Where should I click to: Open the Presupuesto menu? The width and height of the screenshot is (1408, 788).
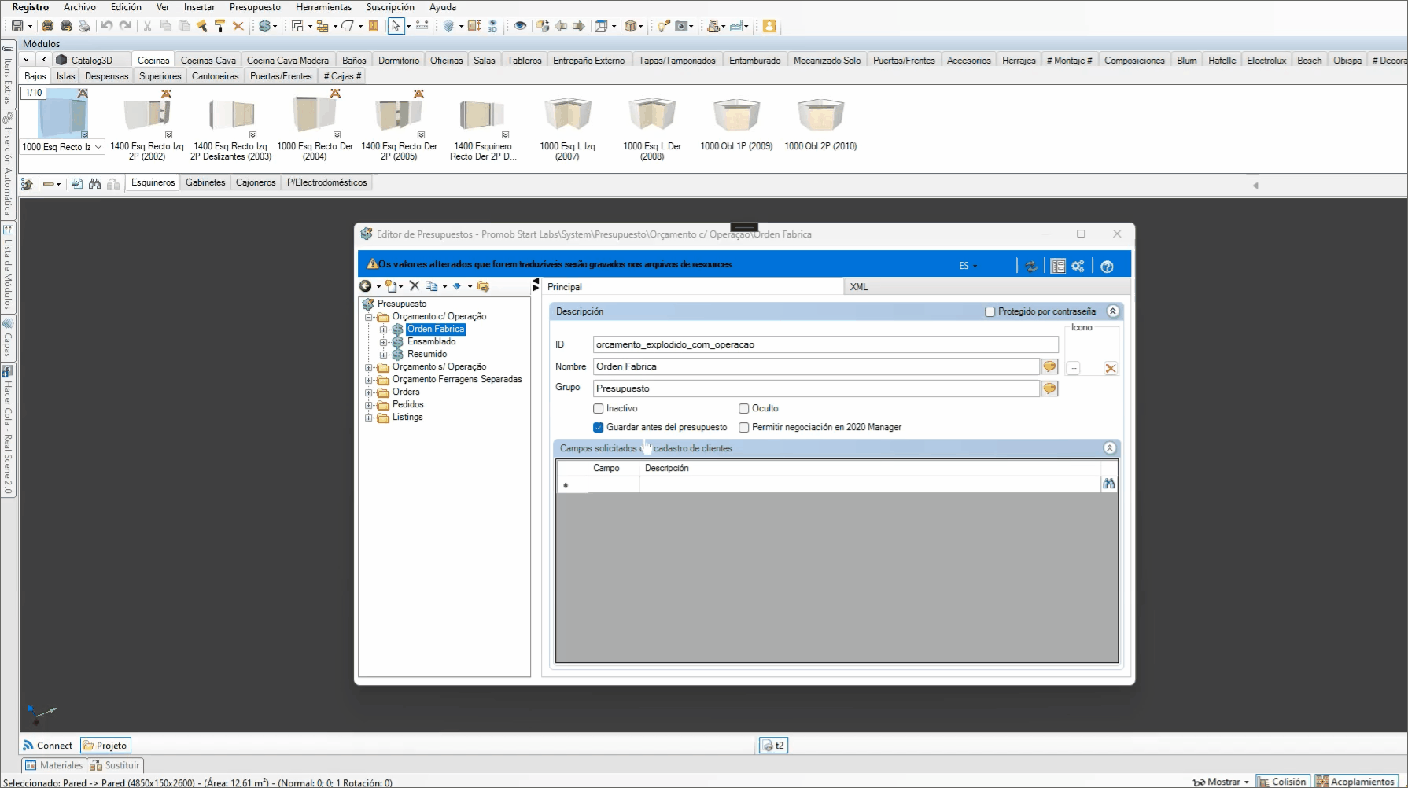pyautogui.click(x=255, y=7)
